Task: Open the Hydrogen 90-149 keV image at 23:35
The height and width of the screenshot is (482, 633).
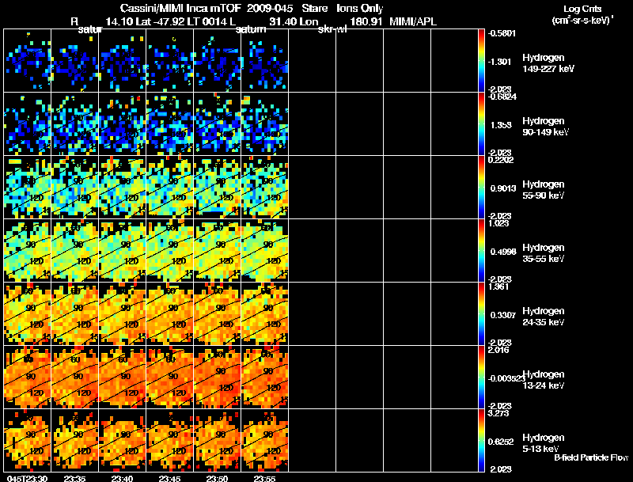Action: tap(75, 124)
